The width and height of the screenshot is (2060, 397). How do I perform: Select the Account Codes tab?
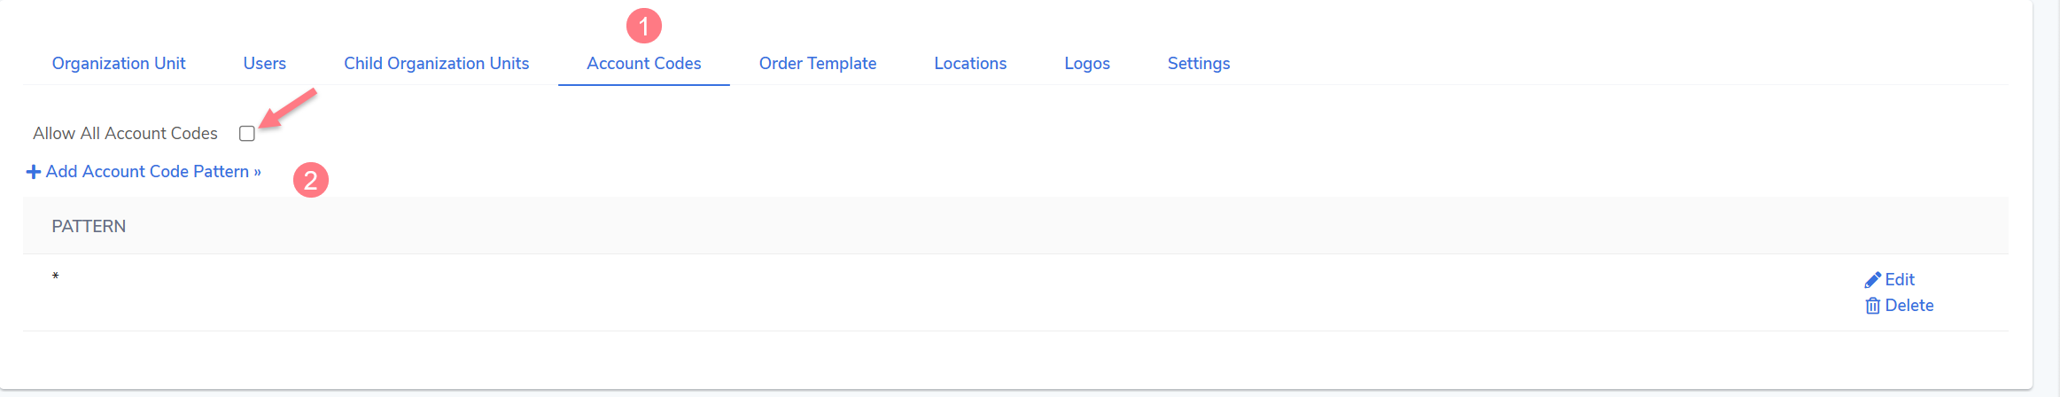pos(643,64)
